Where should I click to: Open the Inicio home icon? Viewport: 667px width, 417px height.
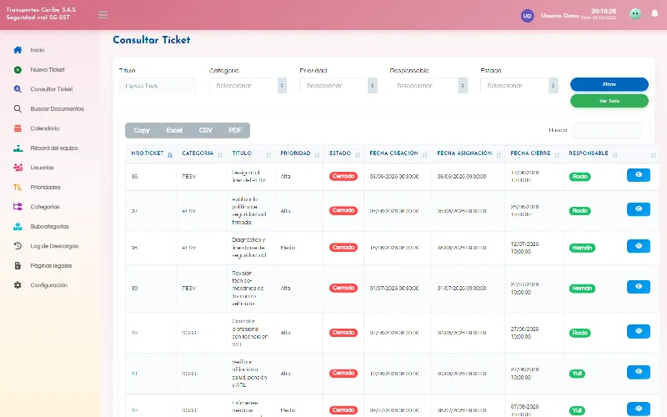tap(18, 50)
